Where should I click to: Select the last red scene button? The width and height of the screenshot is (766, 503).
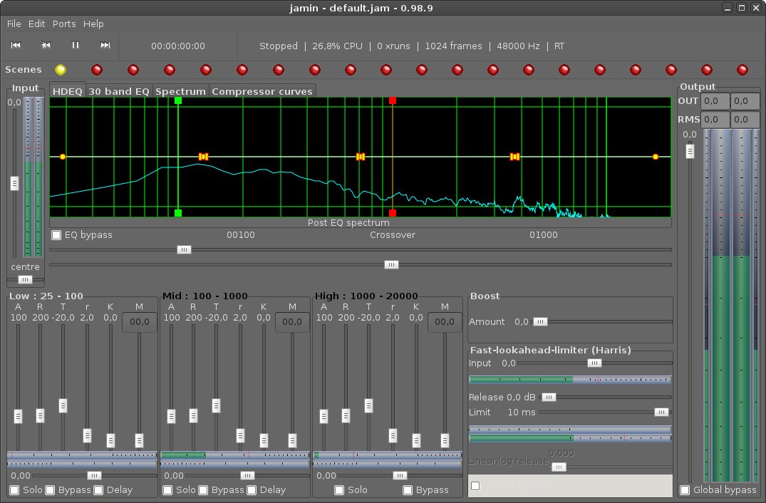tap(742, 70)
